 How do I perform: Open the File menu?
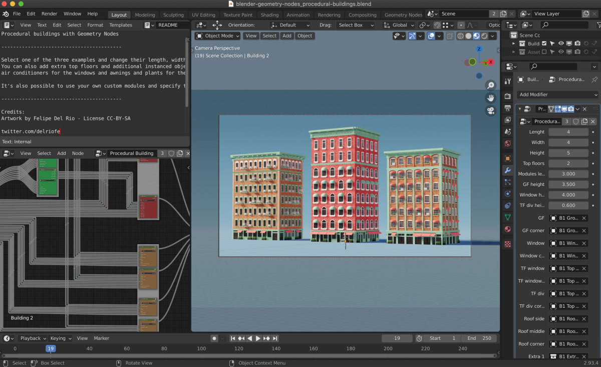(x=17, y=14)
